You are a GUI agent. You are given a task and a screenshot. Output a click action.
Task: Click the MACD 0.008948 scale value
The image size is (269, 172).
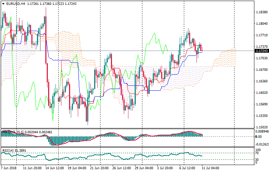[262, 132]
